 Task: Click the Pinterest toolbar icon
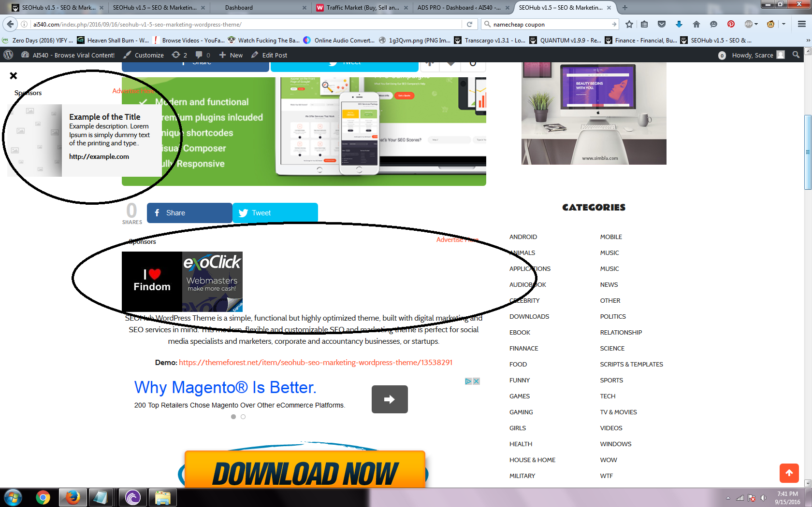point(731,24)
